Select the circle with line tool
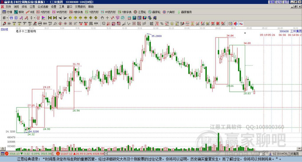This screenshot has width=302, height=162. click(40, 24)
